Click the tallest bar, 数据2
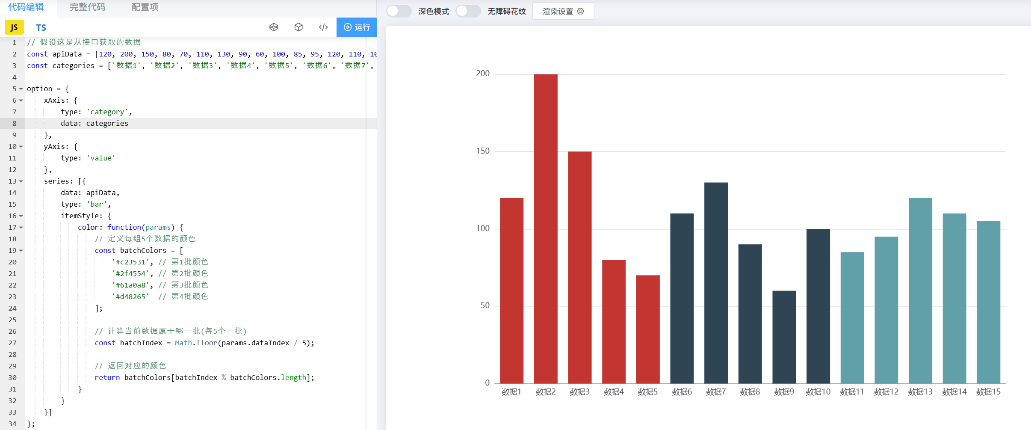The height and width of the screenshot is (430, 1031). point(546,229)
